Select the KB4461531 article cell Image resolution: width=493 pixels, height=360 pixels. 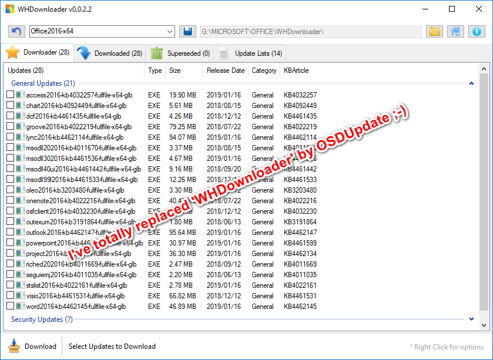click(x=300, y=295)
